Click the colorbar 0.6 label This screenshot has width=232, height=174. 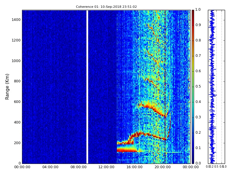[x=198, y=71]
